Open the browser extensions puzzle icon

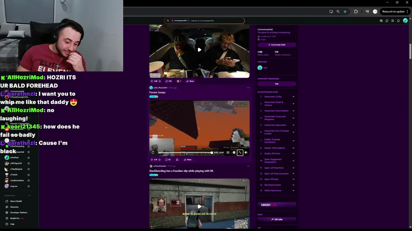pos(356,12)
